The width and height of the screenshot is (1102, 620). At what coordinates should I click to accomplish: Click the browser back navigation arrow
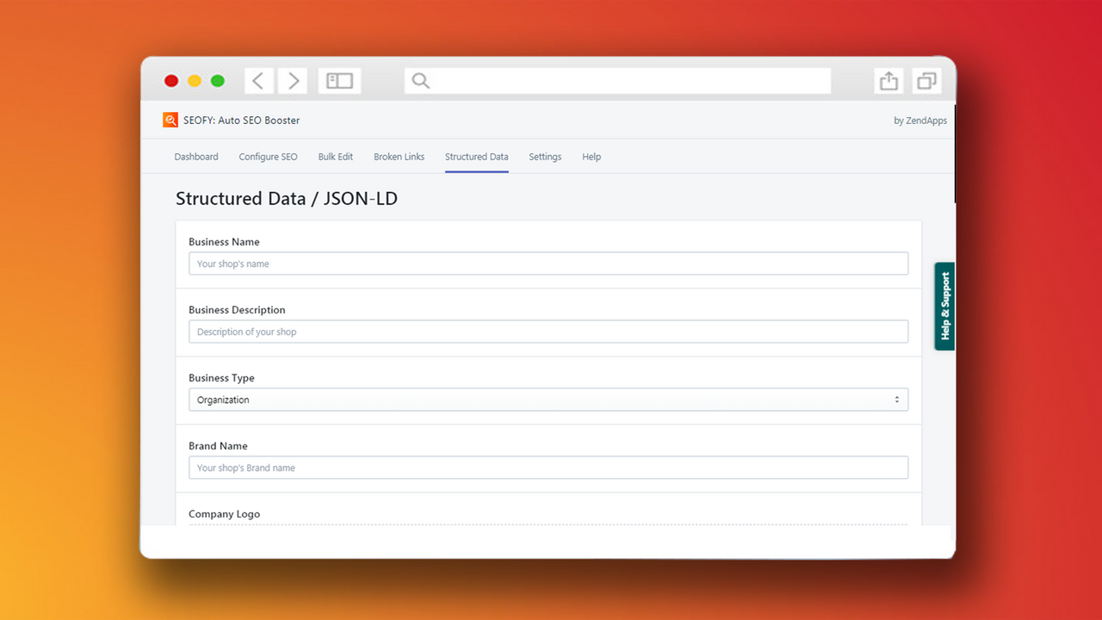(x=259, y=80)
